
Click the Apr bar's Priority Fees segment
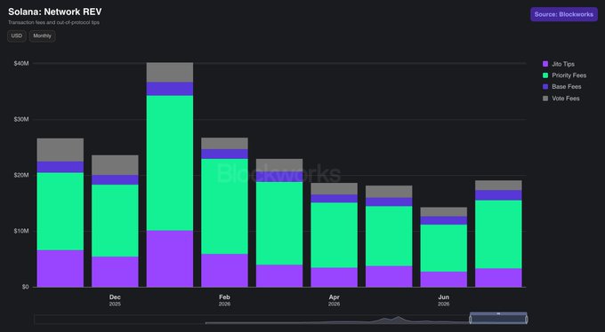pos(335,235)
